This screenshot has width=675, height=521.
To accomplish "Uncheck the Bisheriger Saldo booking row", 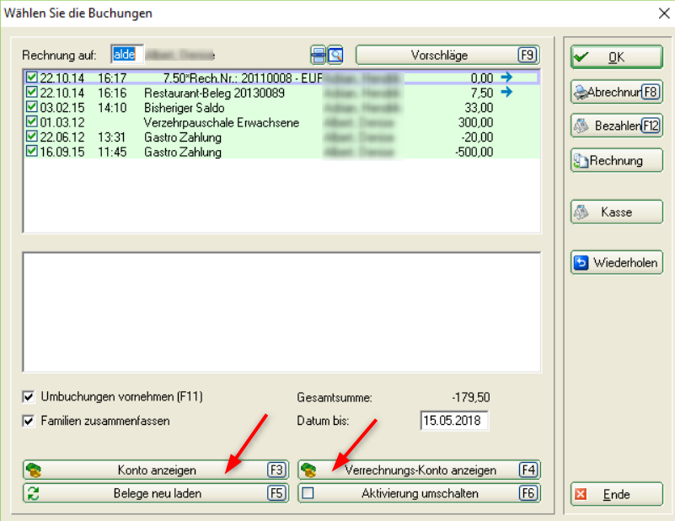I will coord(32,107).
